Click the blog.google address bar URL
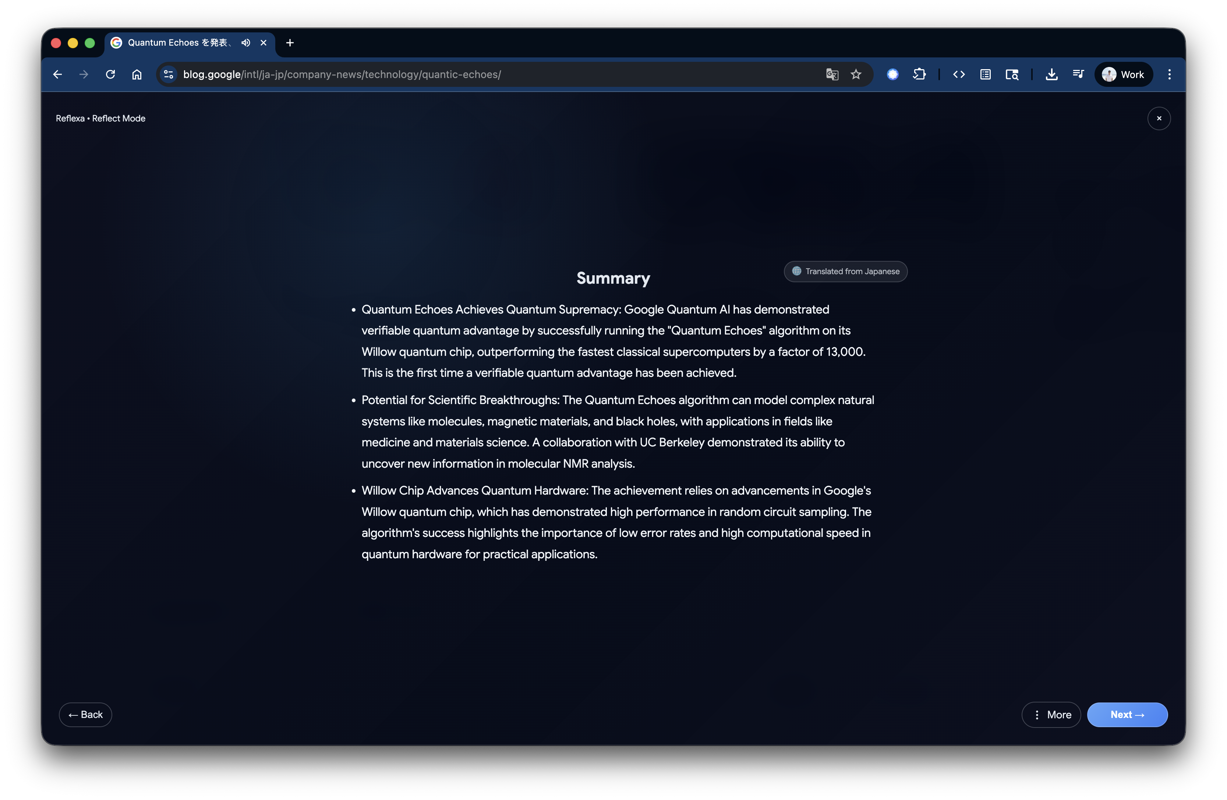Image resolution: width=1227 pixels, height=800 pixels. tap(341, 74)
